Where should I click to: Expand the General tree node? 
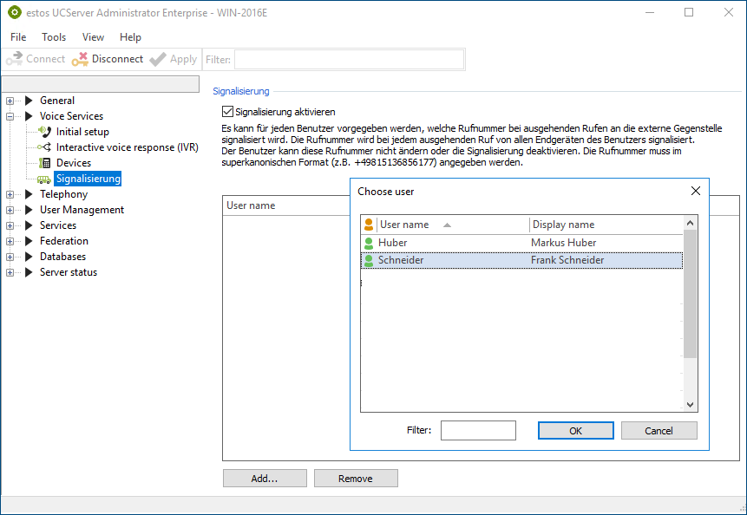[x=10, y=101]
